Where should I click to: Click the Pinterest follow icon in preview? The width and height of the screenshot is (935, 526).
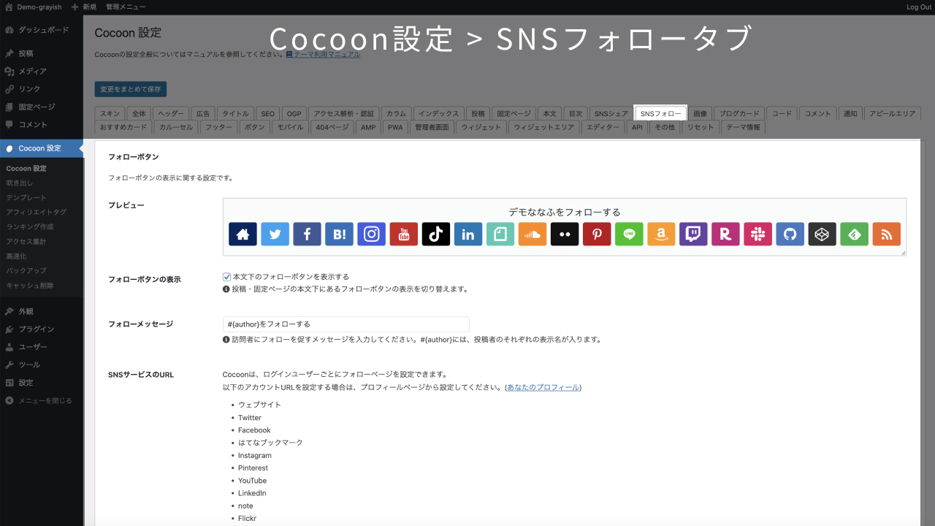tap(597, 234)
